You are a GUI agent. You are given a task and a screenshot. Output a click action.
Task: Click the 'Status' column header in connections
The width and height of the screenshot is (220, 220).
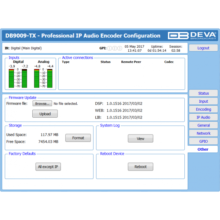click(106, 62)
